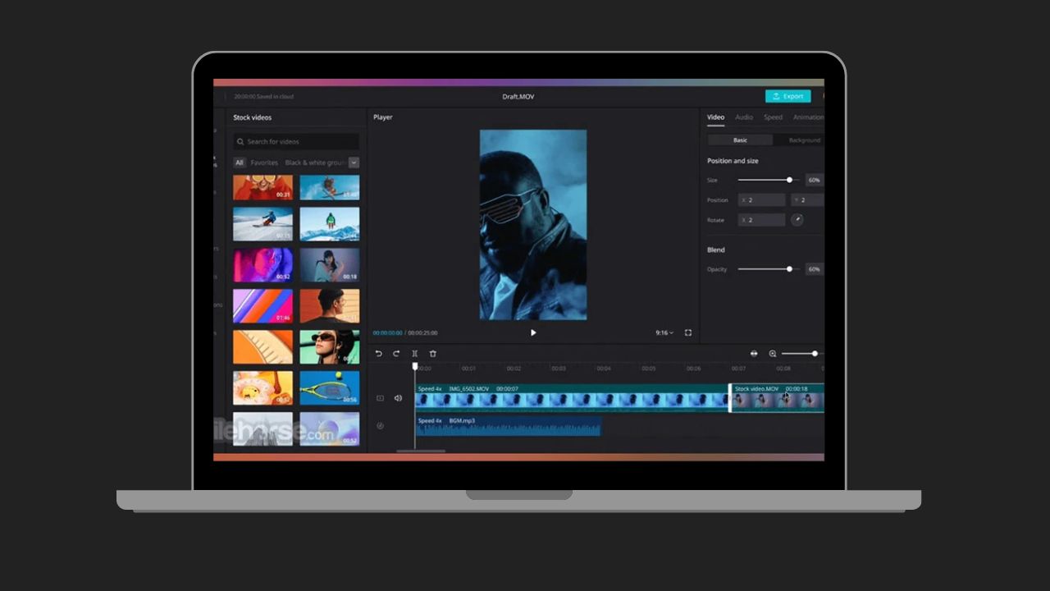Image resolution: width=1050 pixels, height=591 pixels.
Task: Select the man profile orange background thumbnail
Action: point(329,305)
